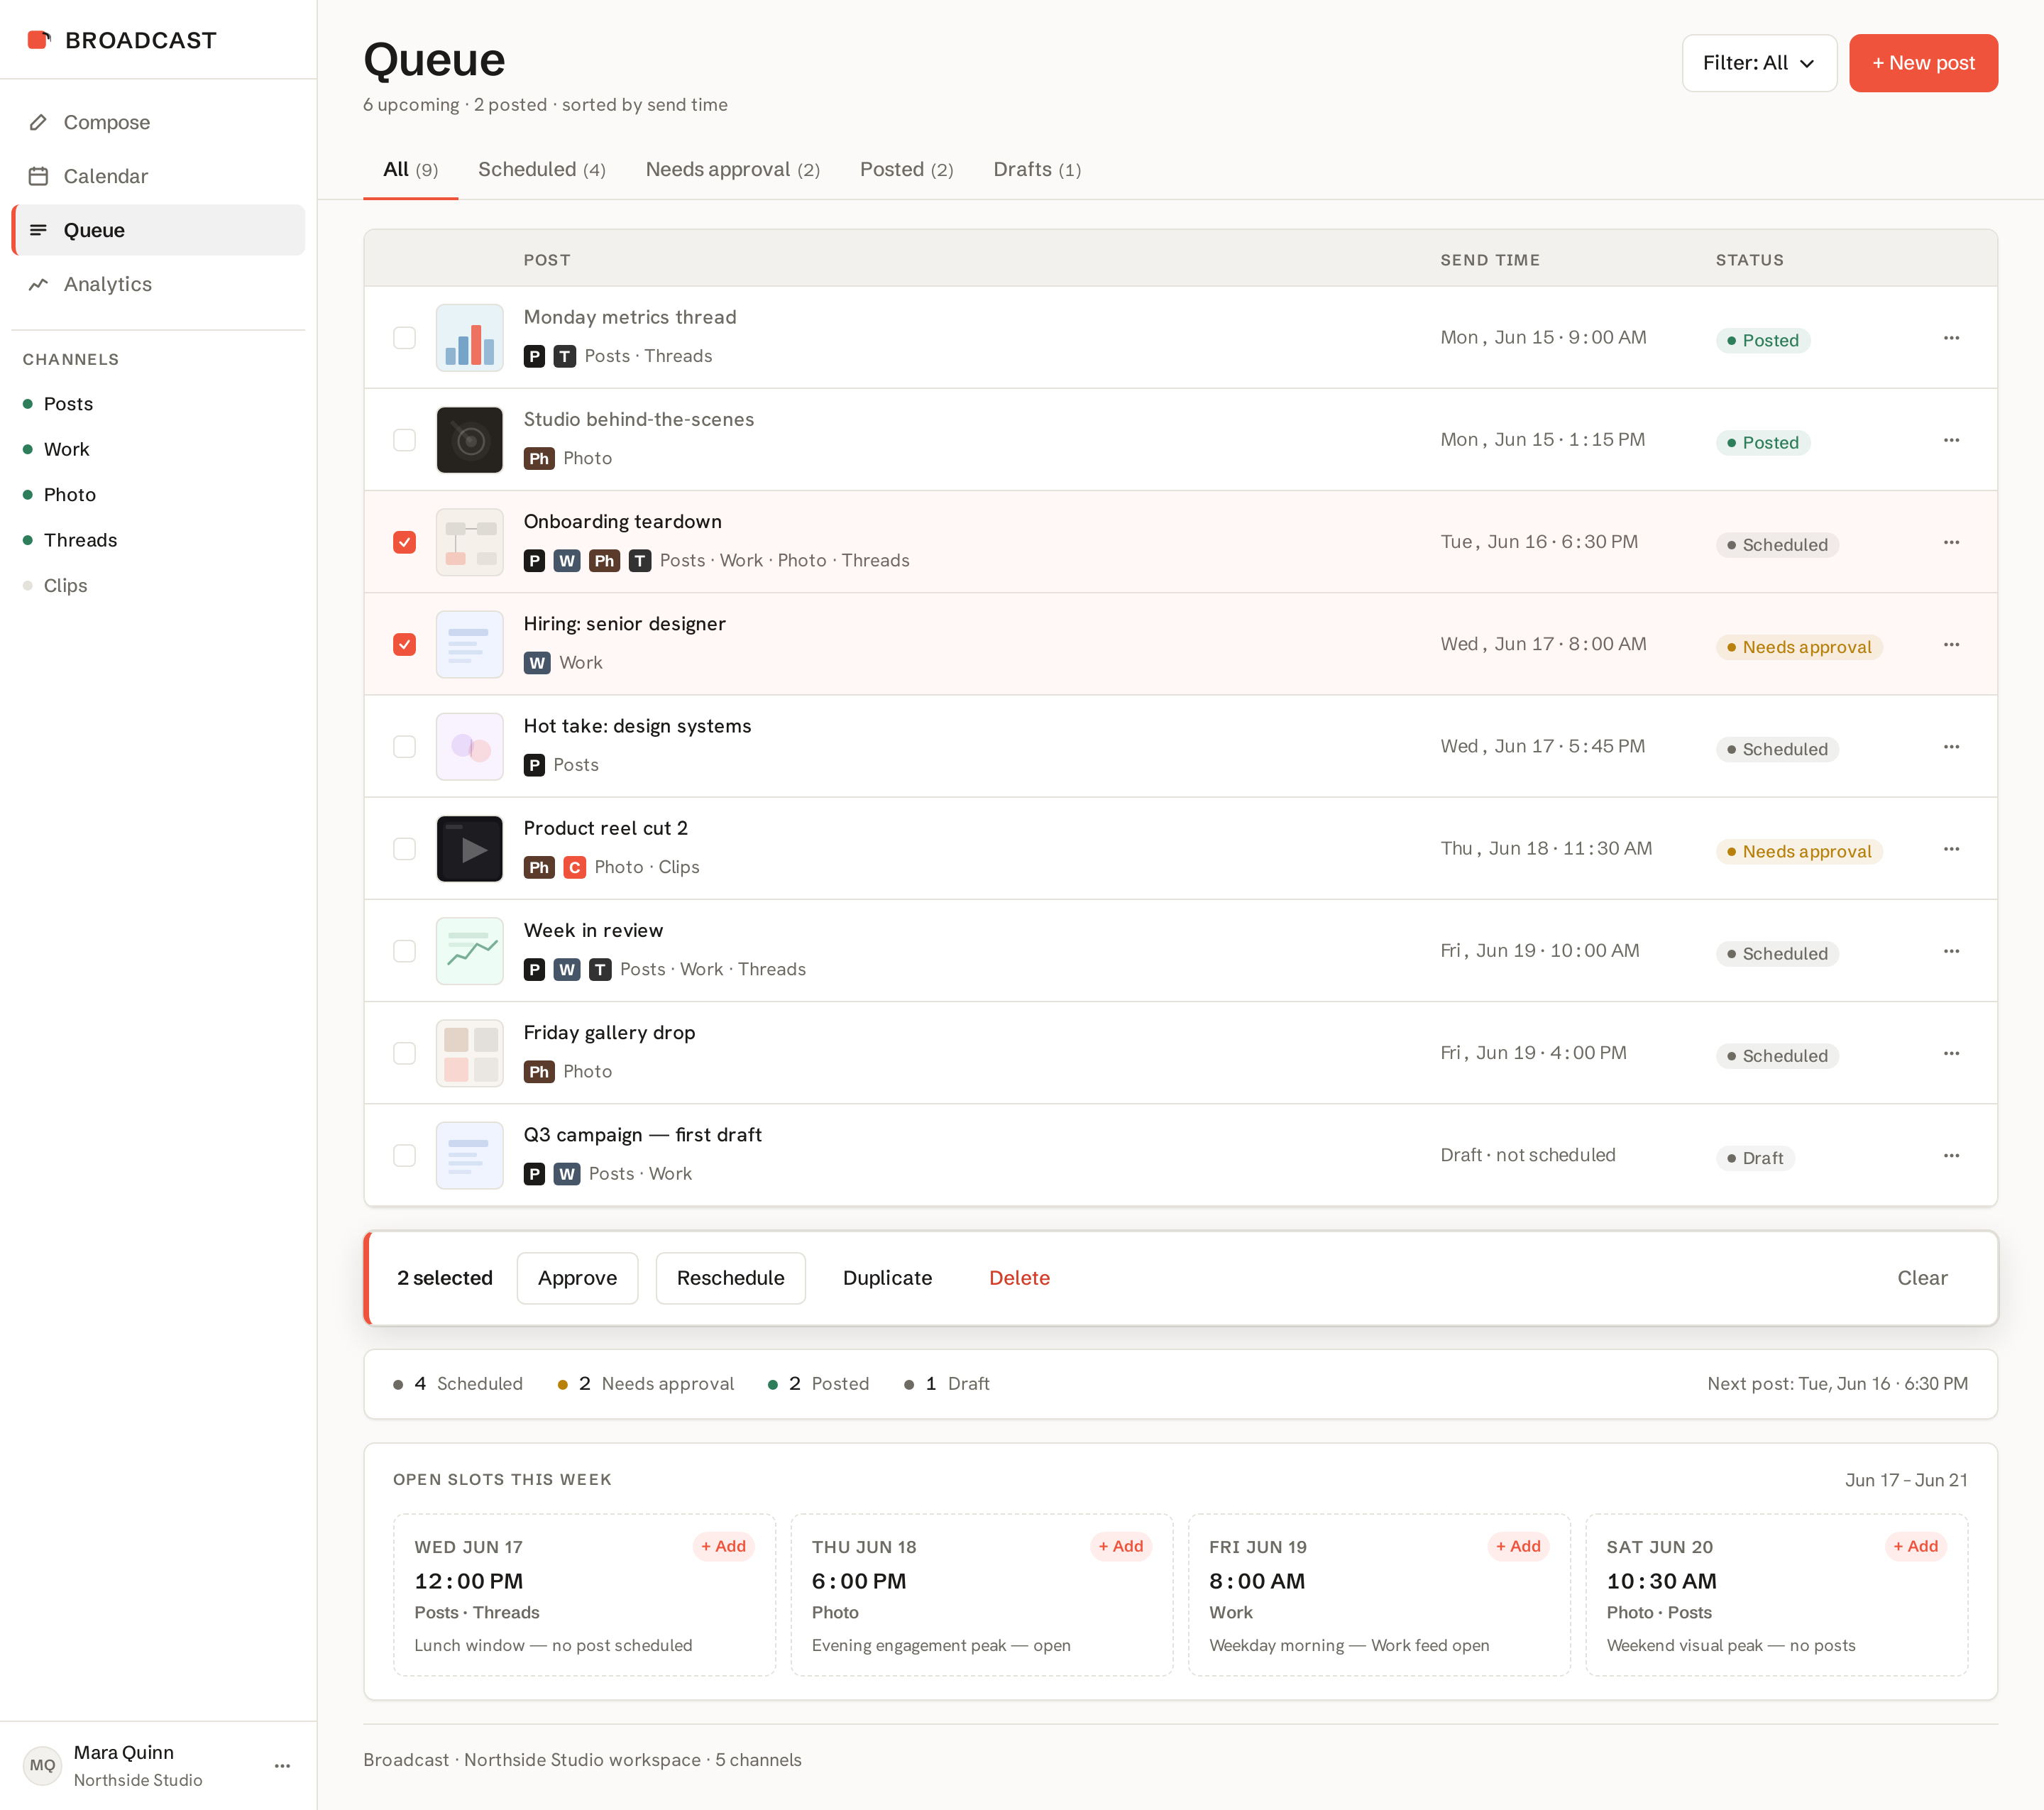Image resolution: width=2044 pixels, height=1810 pixels.
Task: Open more options for Monday metrics thread
Action: (1951, 338)
